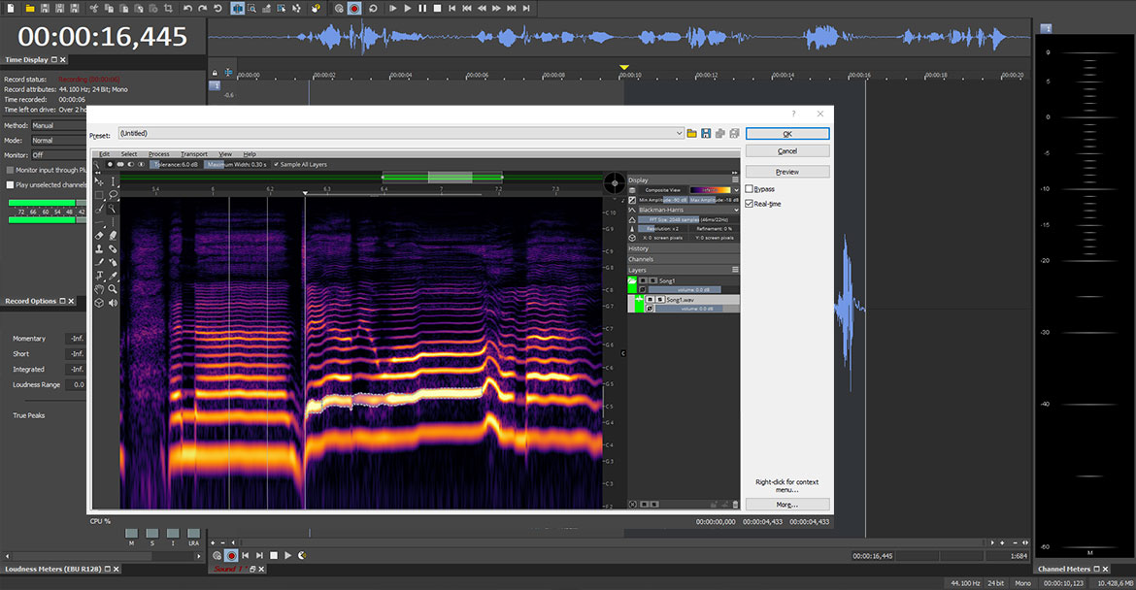The height and width of the screenshot is (590, 1136).
Task: Click the Undo arrow in main toolbar
Action: coord(187,8)
